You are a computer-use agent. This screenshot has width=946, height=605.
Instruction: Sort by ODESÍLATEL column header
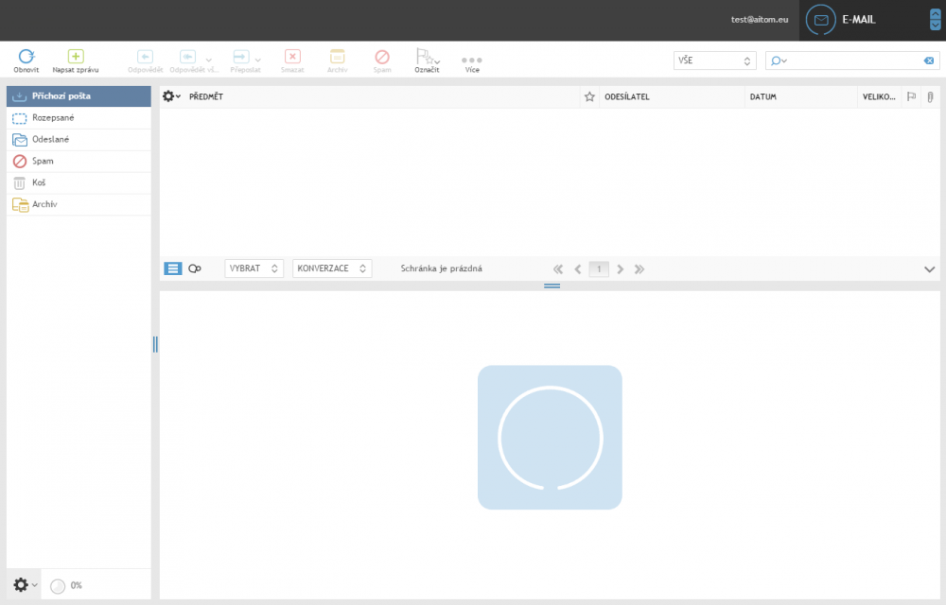(626, 96)
